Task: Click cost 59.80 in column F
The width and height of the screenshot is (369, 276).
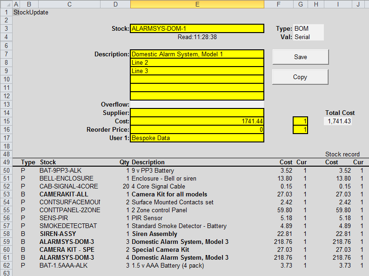Action: click(285, 210)
